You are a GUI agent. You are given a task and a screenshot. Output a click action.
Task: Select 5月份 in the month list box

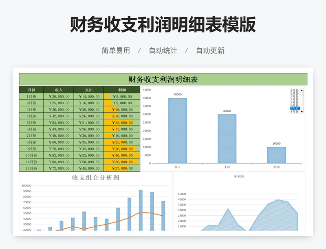click(x=295, y=102)
